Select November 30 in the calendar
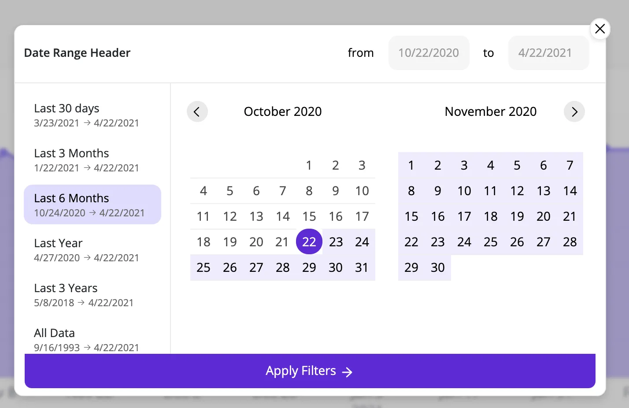629x408 pixels. click(x=438, y=267)
